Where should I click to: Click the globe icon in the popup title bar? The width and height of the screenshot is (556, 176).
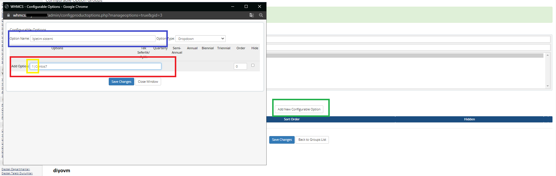[x=7, y=6]
